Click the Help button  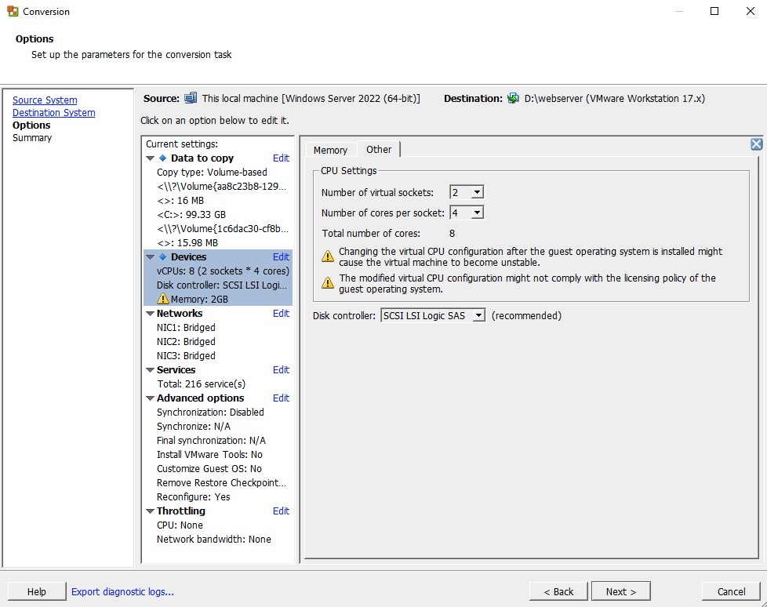click(37, 591)
